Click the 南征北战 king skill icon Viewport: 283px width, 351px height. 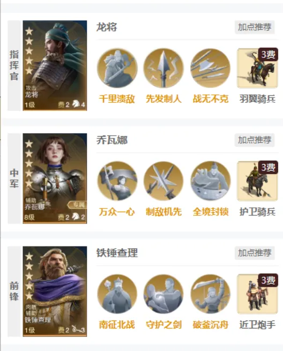point(117,294)
